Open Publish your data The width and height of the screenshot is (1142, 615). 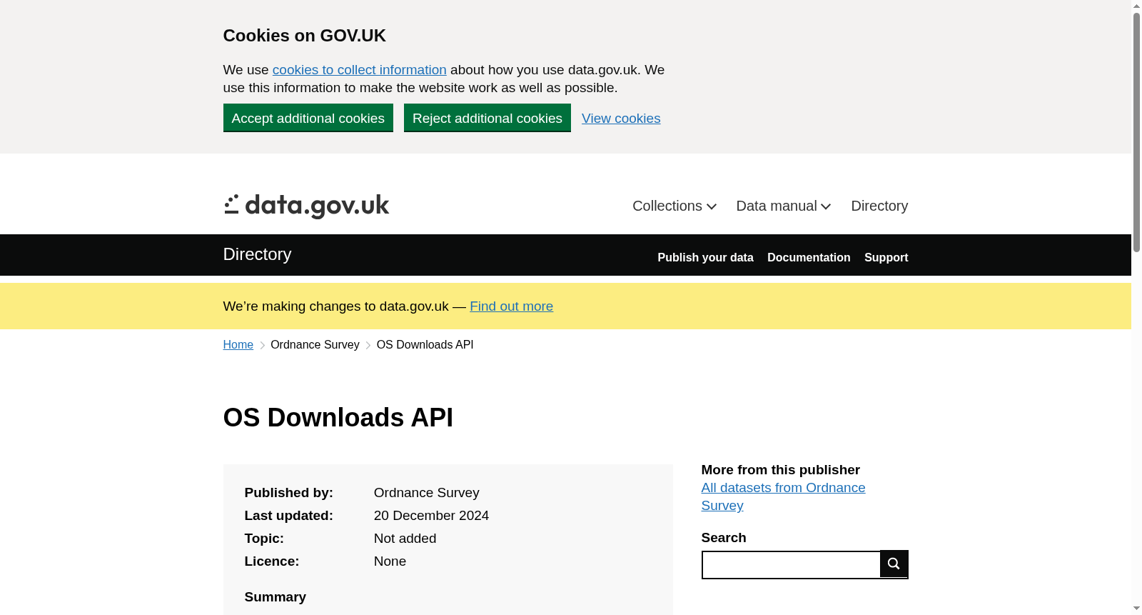point(705,257)
